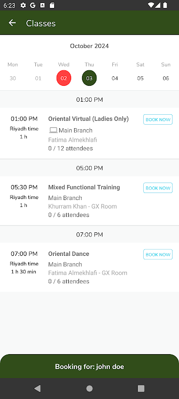Tap Android home circle button

pos(89,389)
